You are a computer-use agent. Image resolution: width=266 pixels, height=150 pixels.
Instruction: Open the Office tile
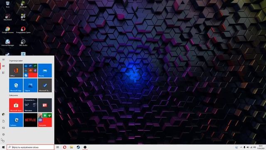16,70
